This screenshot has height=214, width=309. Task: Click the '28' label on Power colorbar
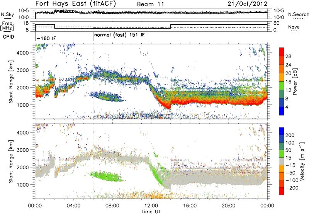click(x=288, y=56)
